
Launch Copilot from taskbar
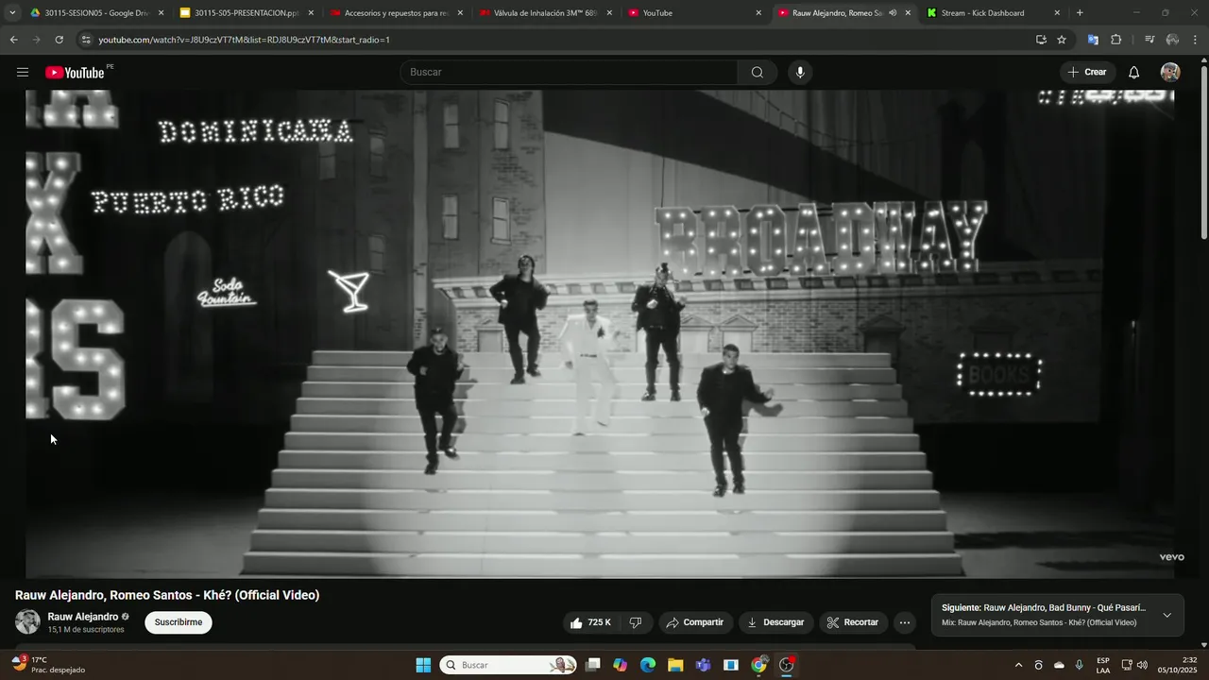[x=620, y=665]
